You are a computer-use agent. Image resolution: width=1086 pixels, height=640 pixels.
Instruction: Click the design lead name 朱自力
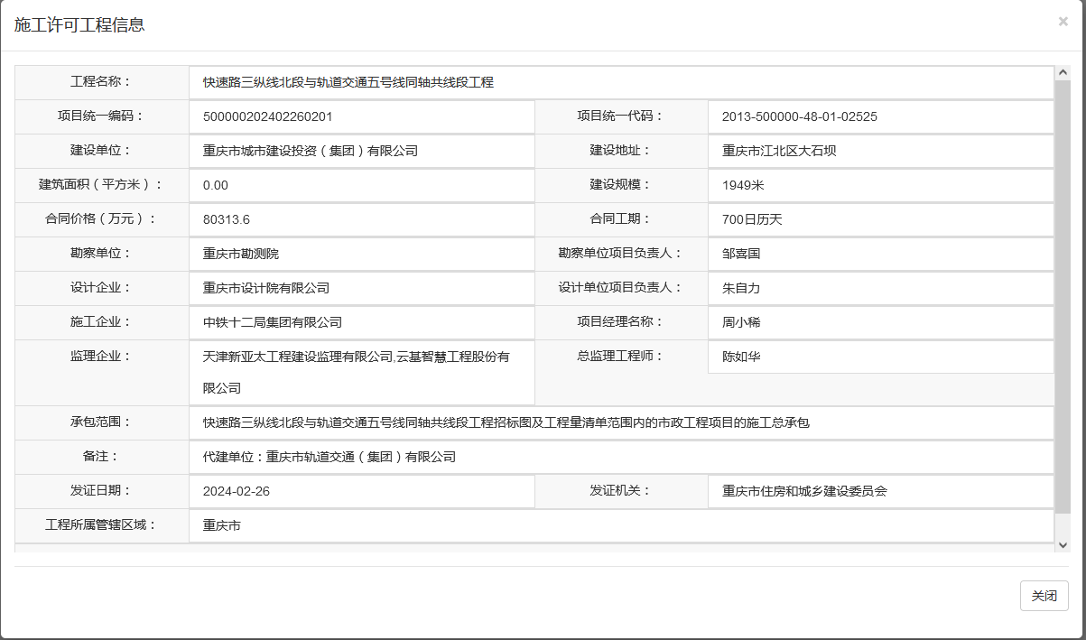coord(741,288)
